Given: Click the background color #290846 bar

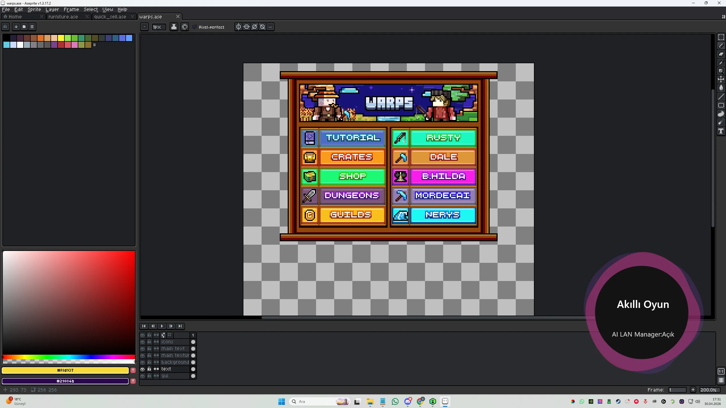Looking at the screenshot, I should pyautogui.click(x=65, y=381).
